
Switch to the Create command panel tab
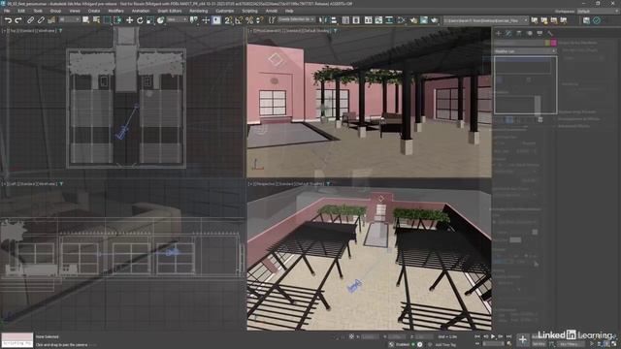click(499, 33)
